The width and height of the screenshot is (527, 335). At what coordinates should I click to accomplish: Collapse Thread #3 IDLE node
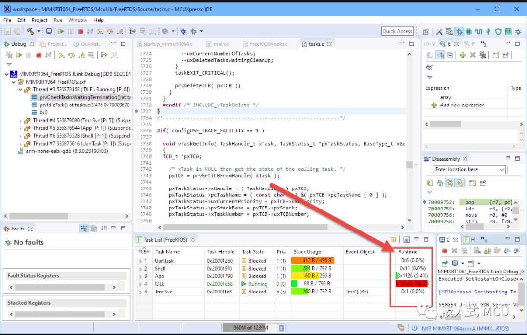[20, 89]
